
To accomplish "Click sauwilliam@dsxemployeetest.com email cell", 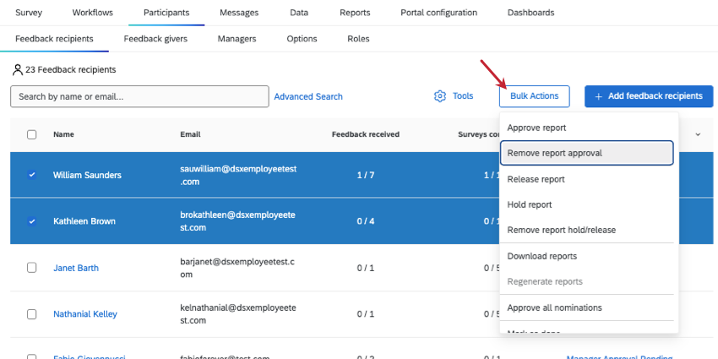I will pyautogui.click(x=238, y=176).
